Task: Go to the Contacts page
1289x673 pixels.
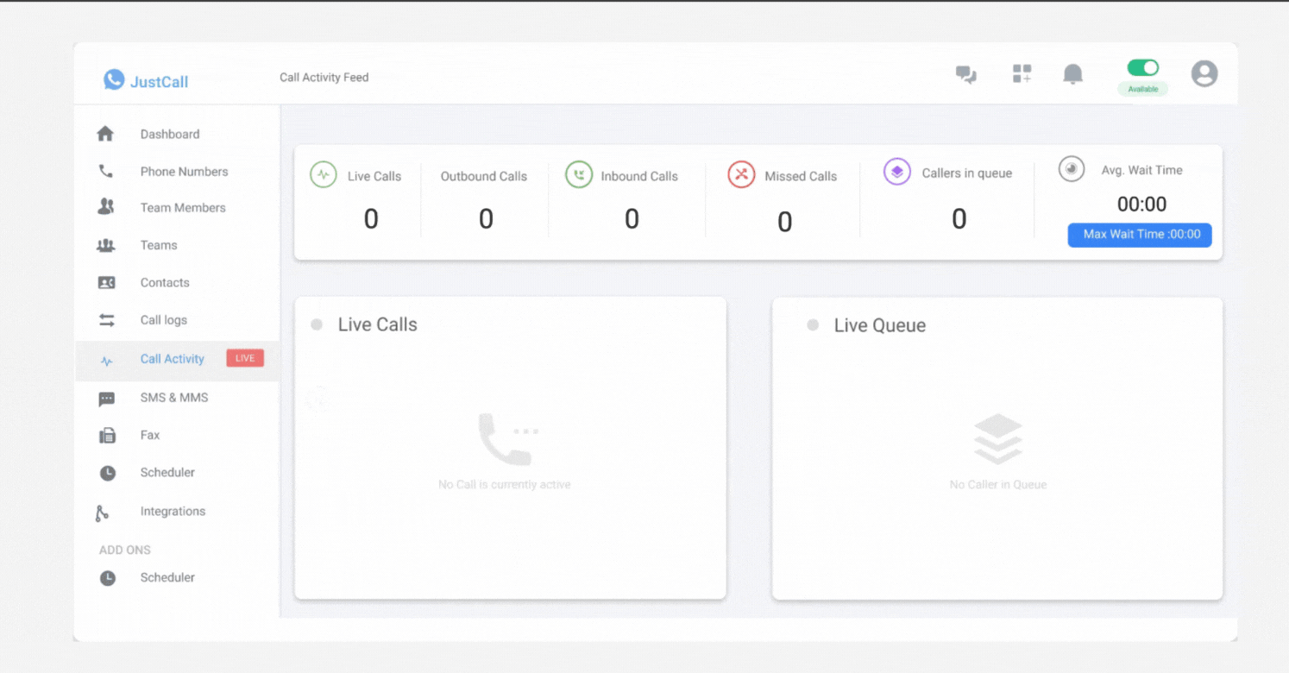Action: [x=164, y=282]
